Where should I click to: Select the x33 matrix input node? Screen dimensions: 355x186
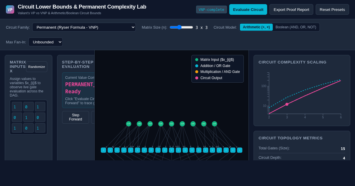pos(214,124)
